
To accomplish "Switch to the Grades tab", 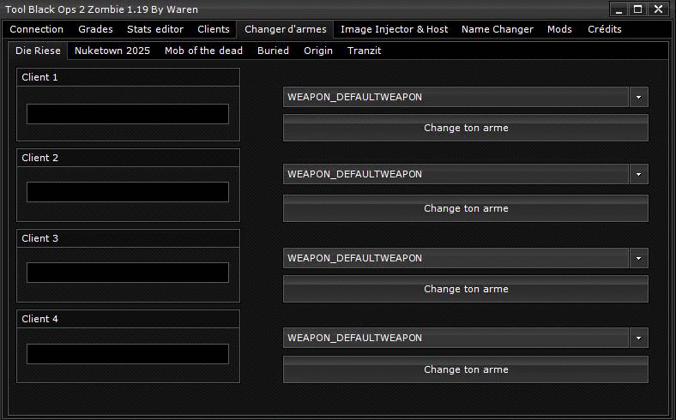I will [95, 29].
